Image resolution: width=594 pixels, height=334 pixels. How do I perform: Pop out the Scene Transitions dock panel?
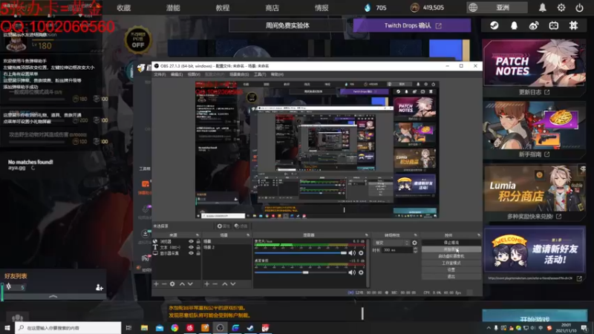[x=416, y=235]
